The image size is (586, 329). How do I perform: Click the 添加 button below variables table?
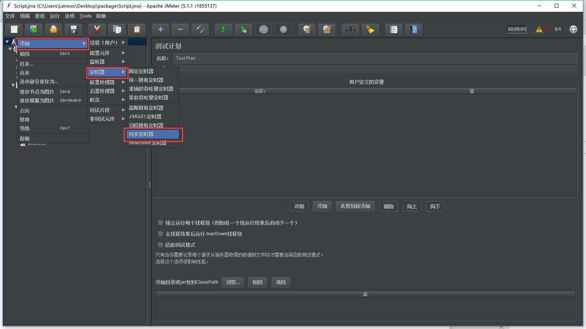coord(322,206)
